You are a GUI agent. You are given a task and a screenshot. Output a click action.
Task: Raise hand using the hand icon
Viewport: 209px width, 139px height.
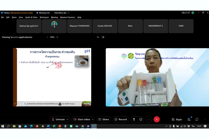tap(134, 119)
